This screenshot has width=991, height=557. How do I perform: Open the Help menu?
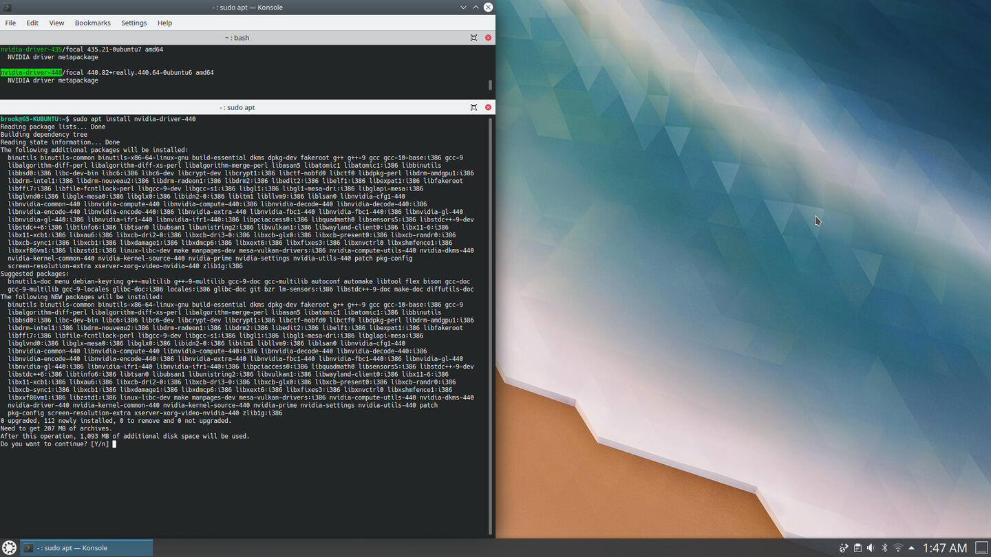click(164, 23)
